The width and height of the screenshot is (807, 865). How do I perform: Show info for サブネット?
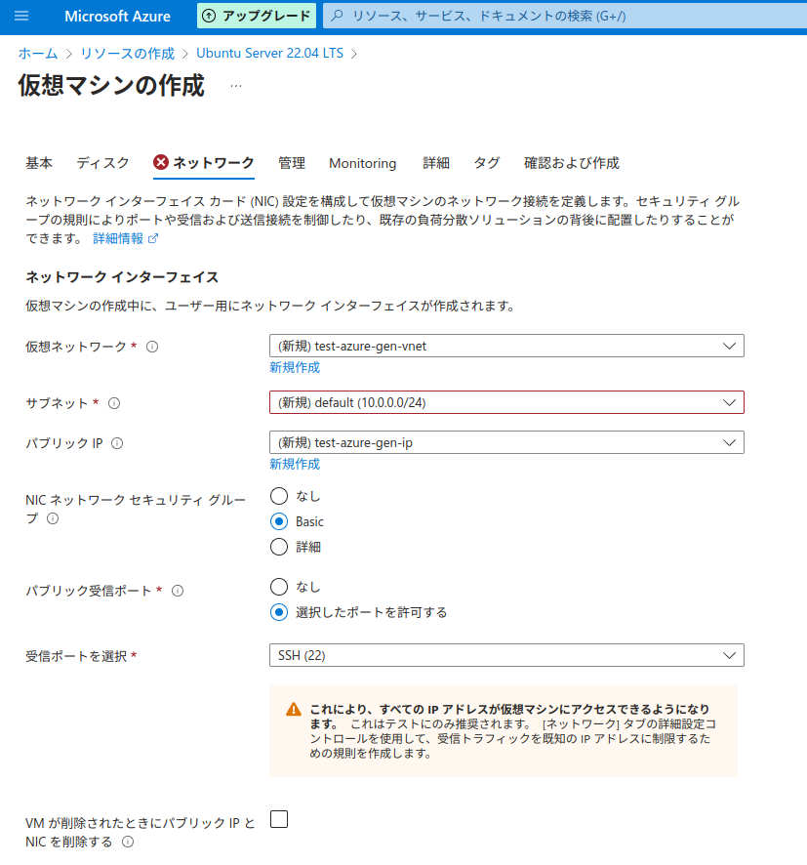click(x=114, y=403)
